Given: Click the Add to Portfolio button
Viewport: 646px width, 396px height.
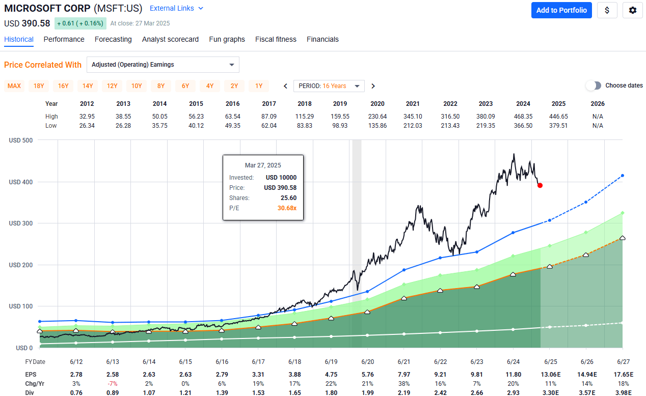Looking at the screenshot, I should coord(561,10).
